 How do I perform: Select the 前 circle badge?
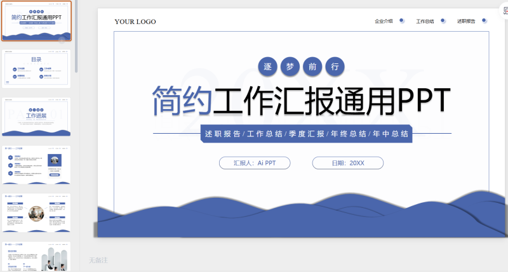[x=312, y=67]
